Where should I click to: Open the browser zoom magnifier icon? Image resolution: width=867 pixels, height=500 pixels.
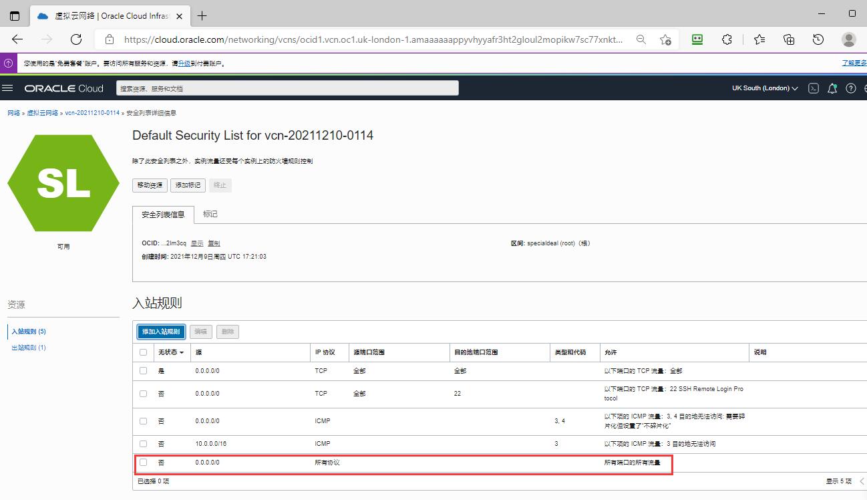(x=641, y=39)
